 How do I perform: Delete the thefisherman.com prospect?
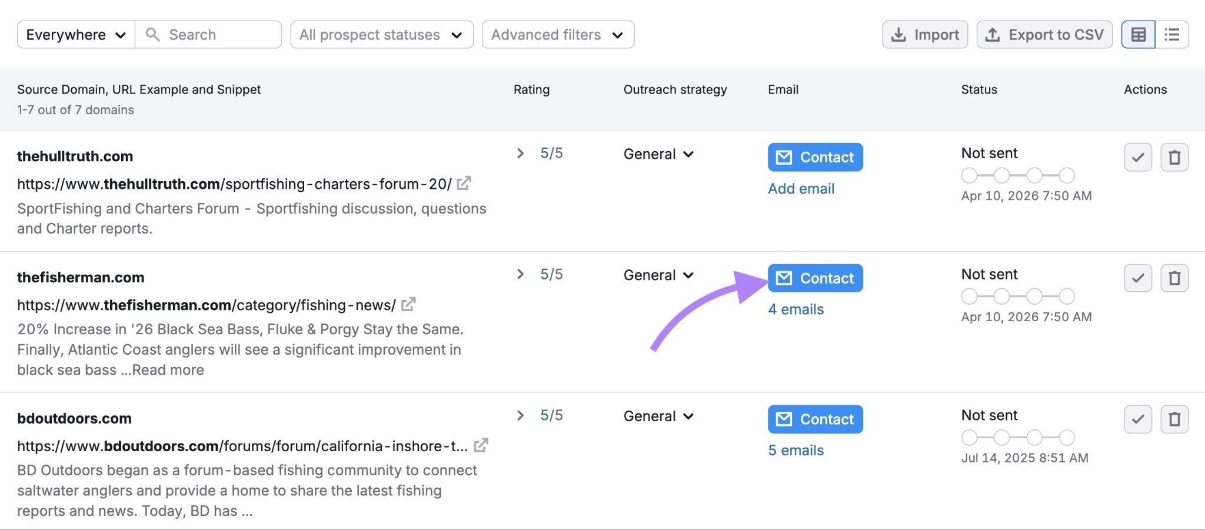[x=1174, y=278]
